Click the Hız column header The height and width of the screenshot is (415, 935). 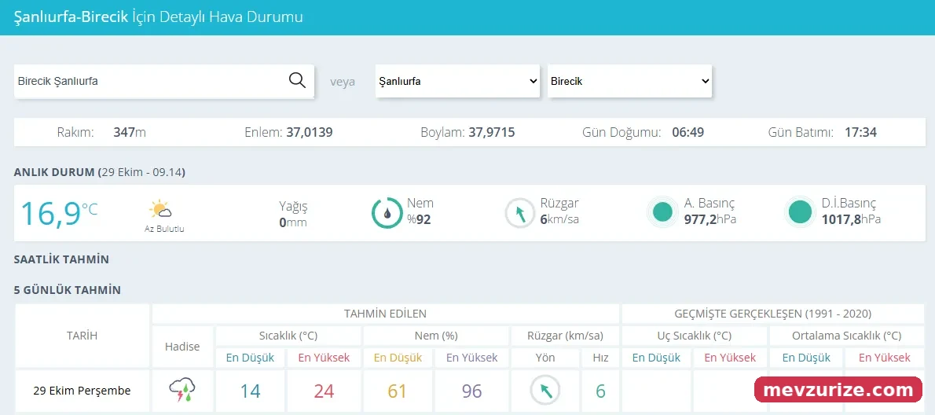point(599,358)
